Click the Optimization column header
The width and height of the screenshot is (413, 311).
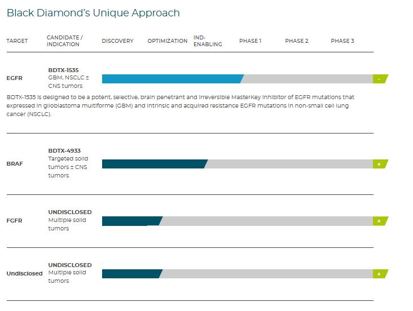coord(167,41)
